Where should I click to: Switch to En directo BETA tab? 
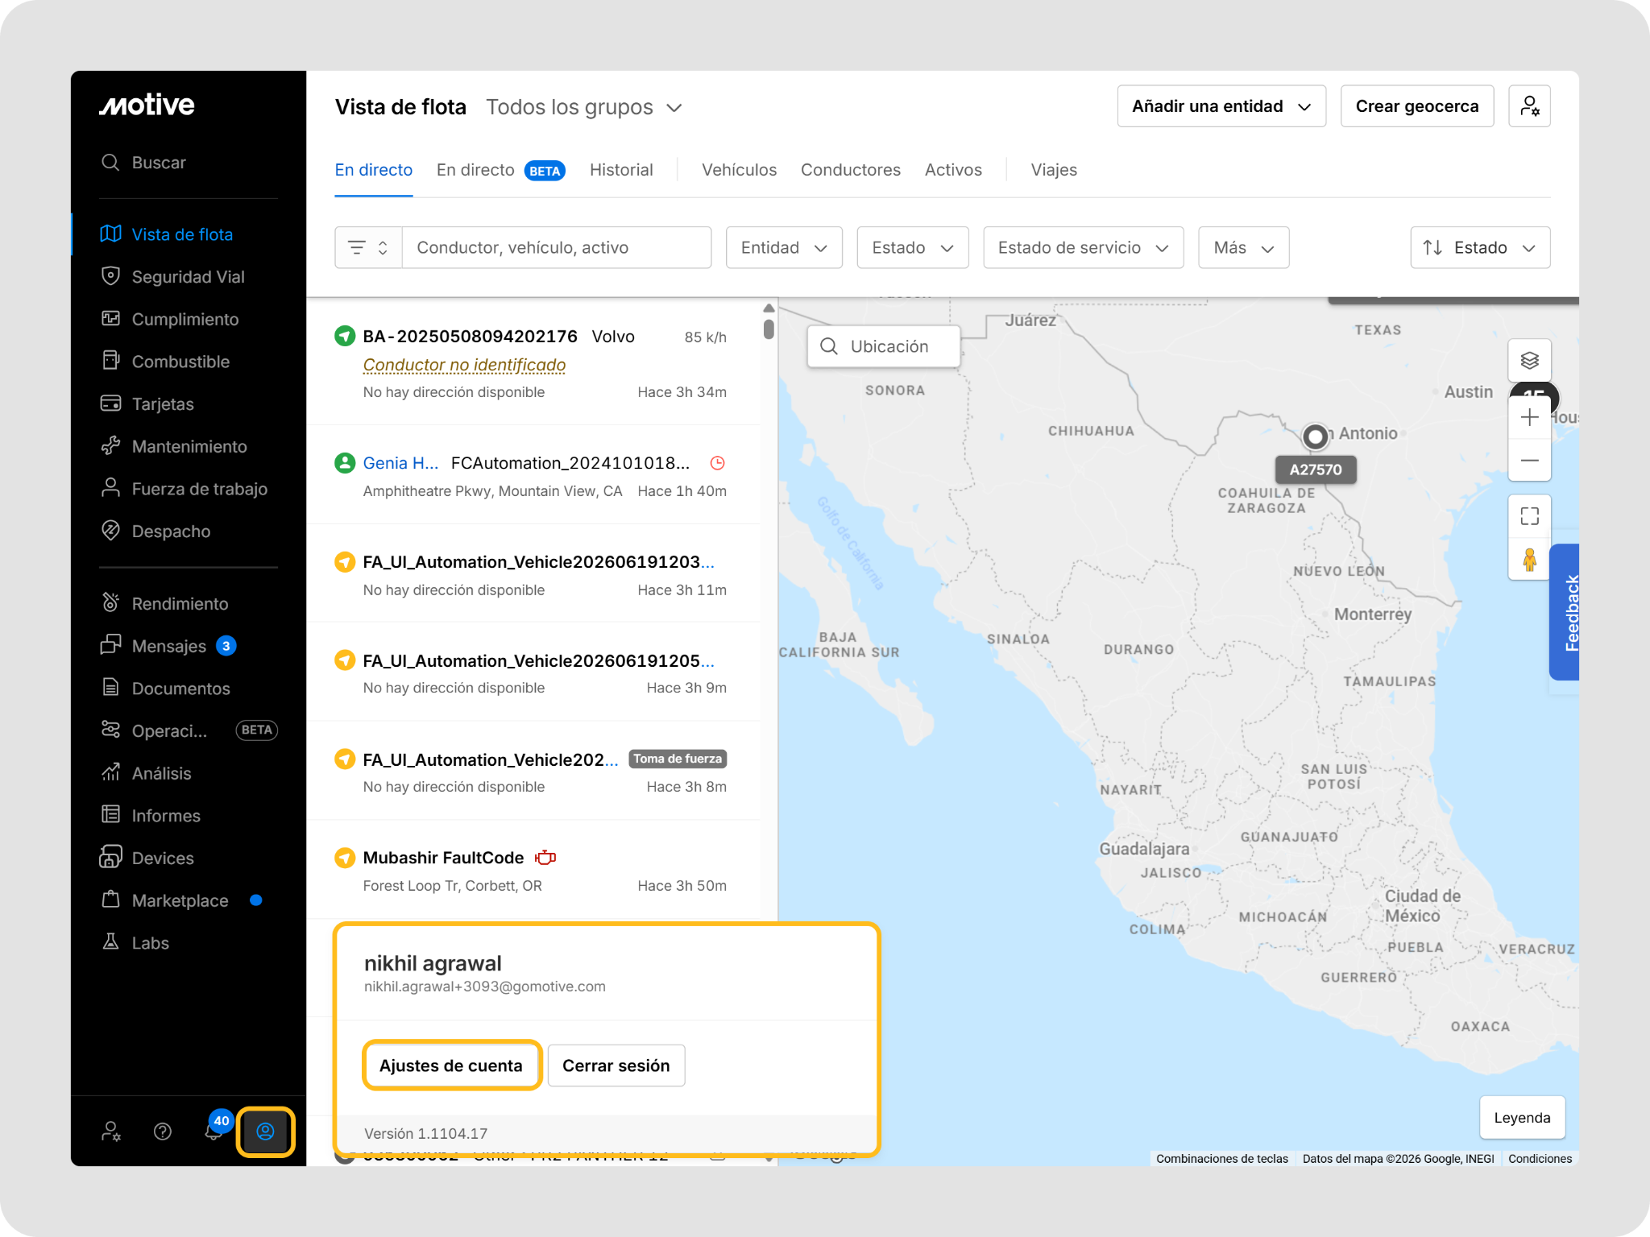pyautogui.click(x=501, y=170)
